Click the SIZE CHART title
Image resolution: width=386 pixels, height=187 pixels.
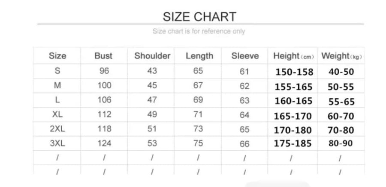(199, 17)
